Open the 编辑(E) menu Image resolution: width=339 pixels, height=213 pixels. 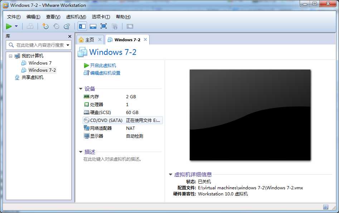click(x=33, y=16)
